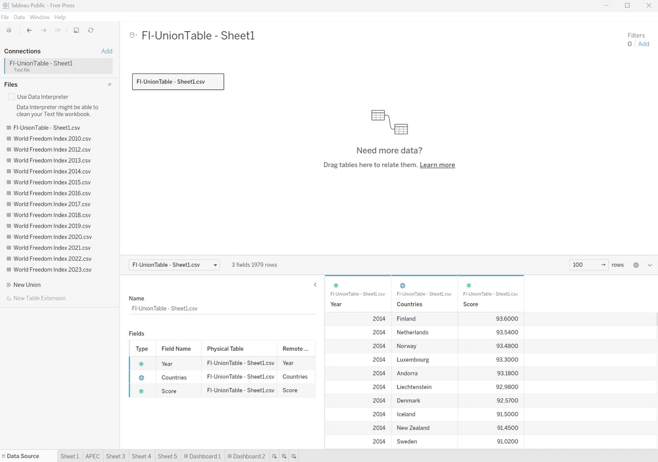Open the Help menu
Screen dimensions: 658x462
coord(60,18)
